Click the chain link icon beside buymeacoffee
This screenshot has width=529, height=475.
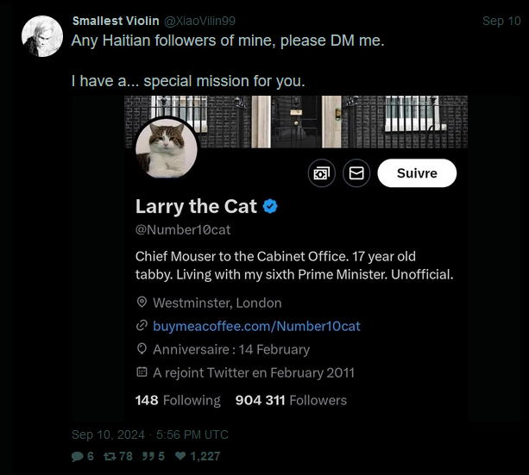coord(142,326)
